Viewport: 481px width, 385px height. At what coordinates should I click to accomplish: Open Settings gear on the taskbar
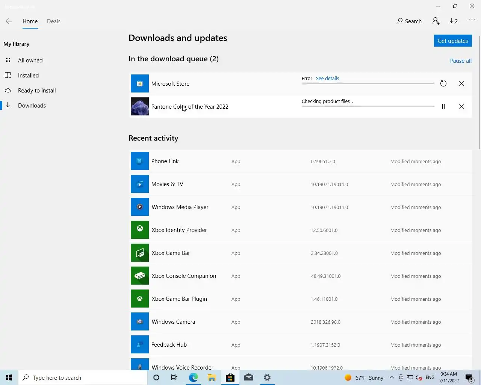click(x=267, y=377)
